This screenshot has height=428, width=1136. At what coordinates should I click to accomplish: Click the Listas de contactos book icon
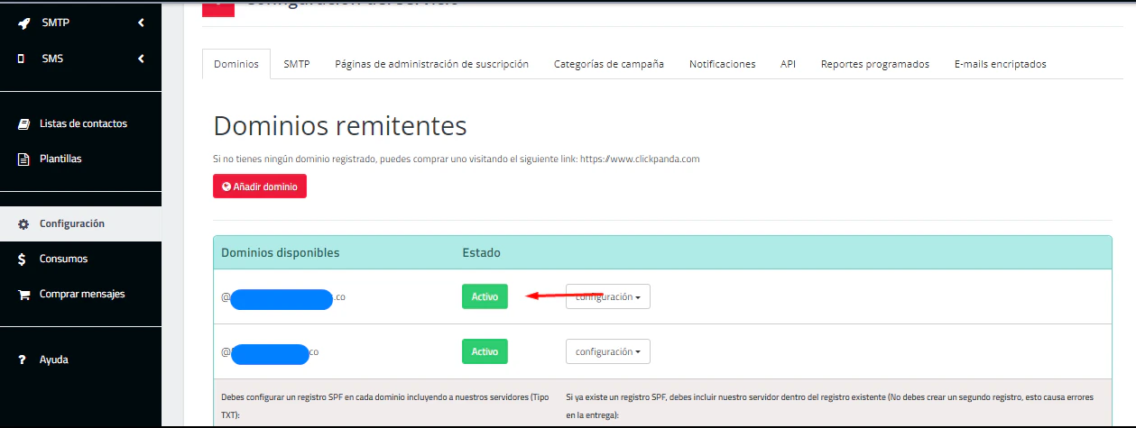click(23, 123)
